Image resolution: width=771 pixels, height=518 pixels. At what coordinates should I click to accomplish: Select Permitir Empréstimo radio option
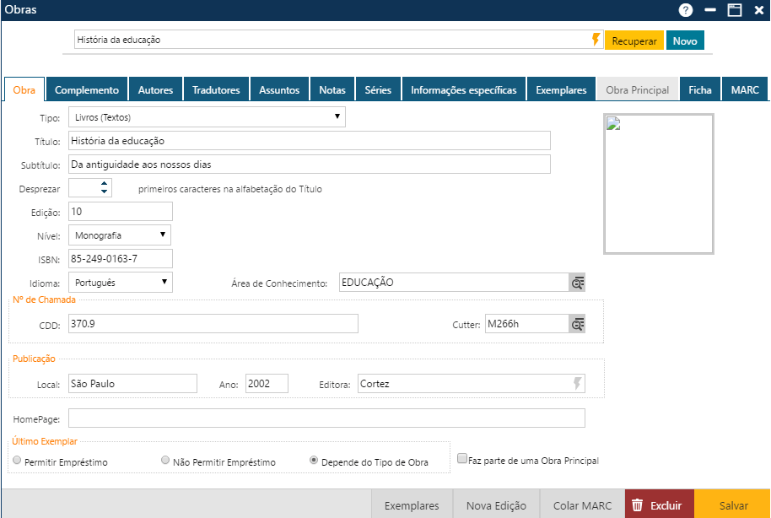pyautogui.click(x=17, y=461)
